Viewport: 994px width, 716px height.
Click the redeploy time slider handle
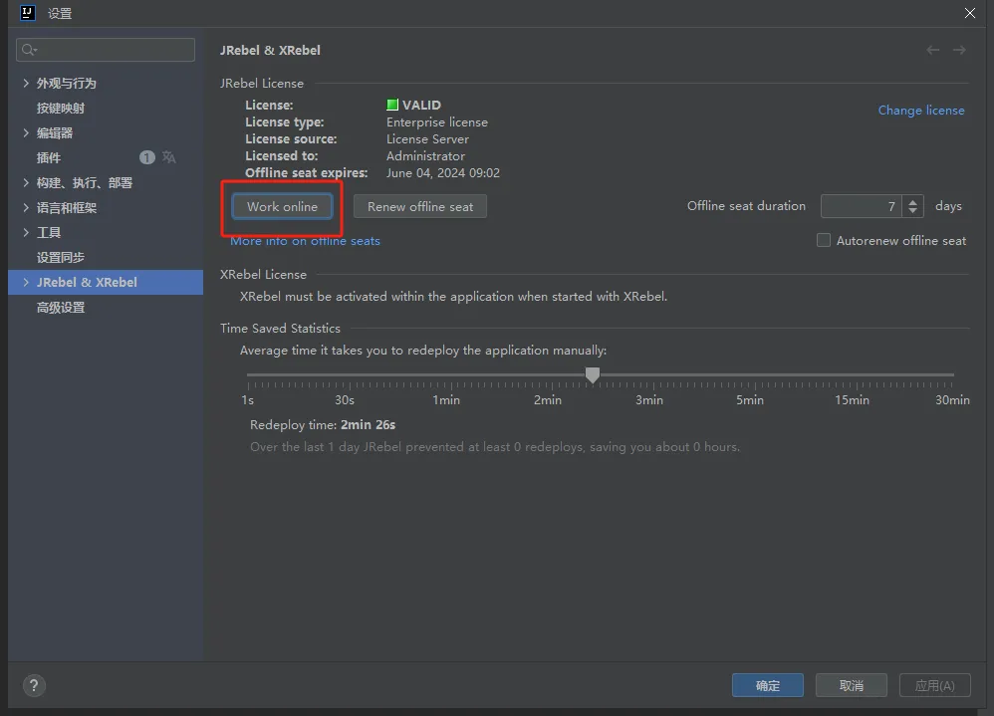593,374
